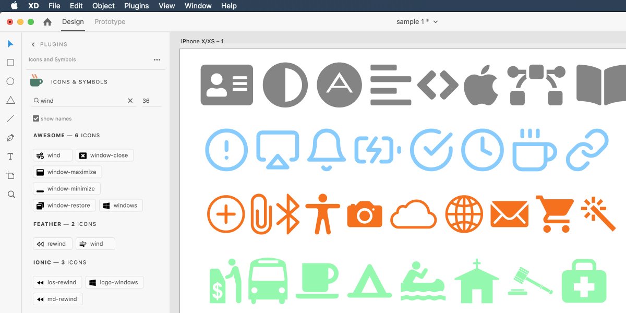This screenshot has height=313, width=626.
Task: Clear the wind search with the X icon
Action: [x=130, y=101]
